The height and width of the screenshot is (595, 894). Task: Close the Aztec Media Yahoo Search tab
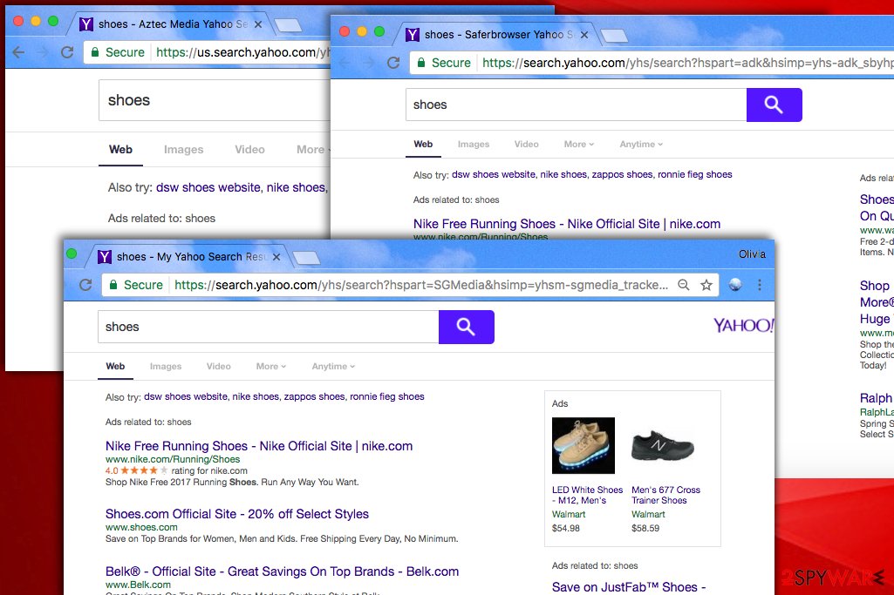[x=258, y=24]
